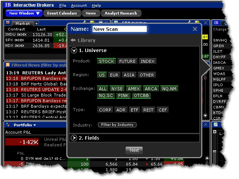Collapse the 1. Universe section
The width and height of the screenshot is (239, 179).
(x=74, y=51)
